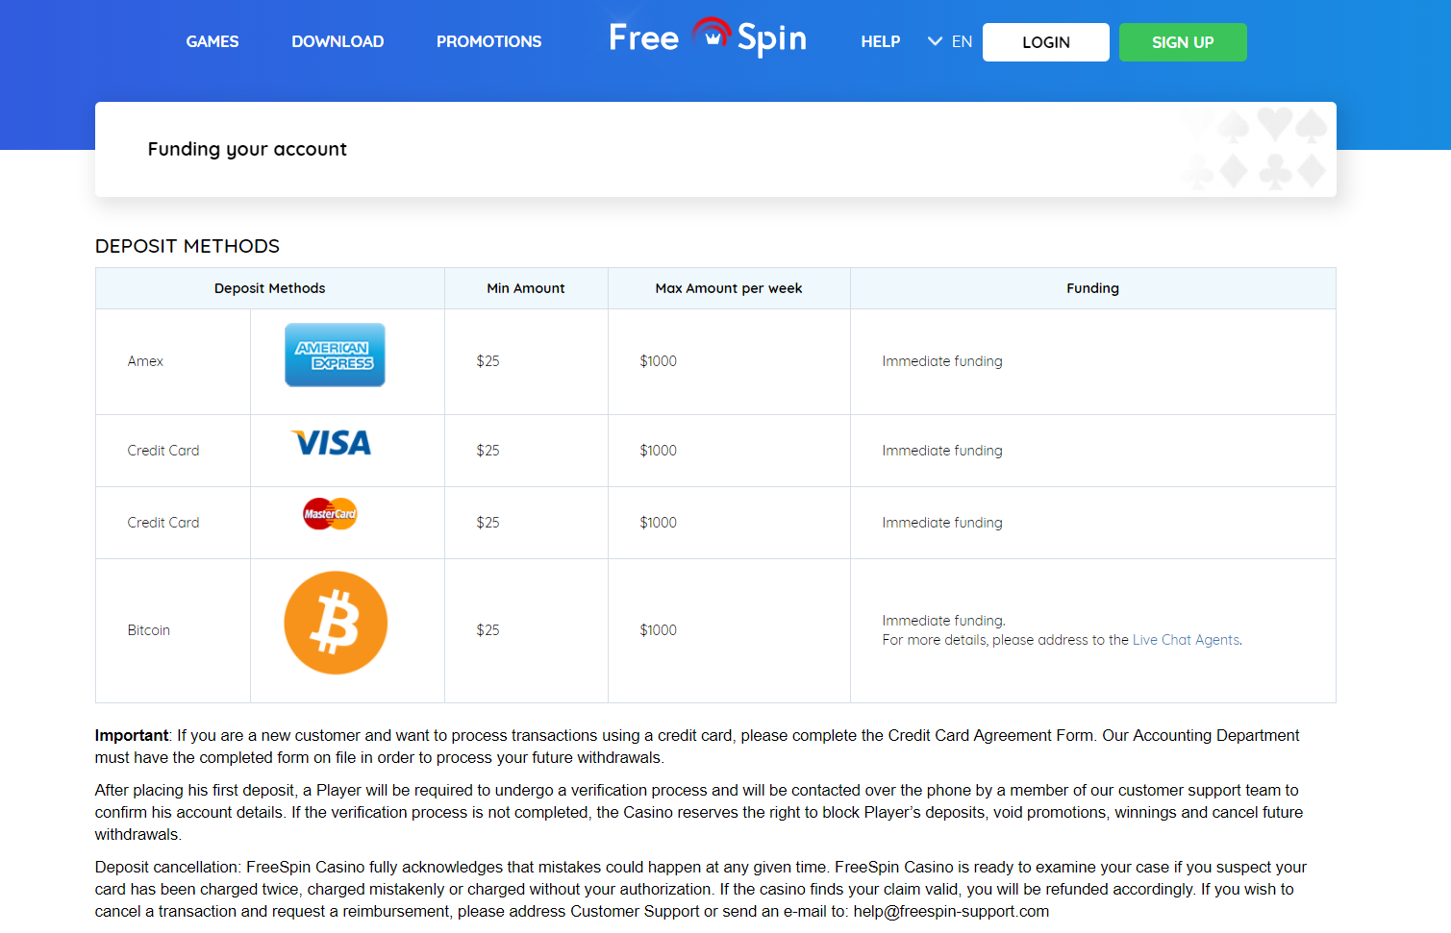This screenshot has width=1451, height=933.
Task: Click the Deposit Methods column header
Action: tap(270, 288)
